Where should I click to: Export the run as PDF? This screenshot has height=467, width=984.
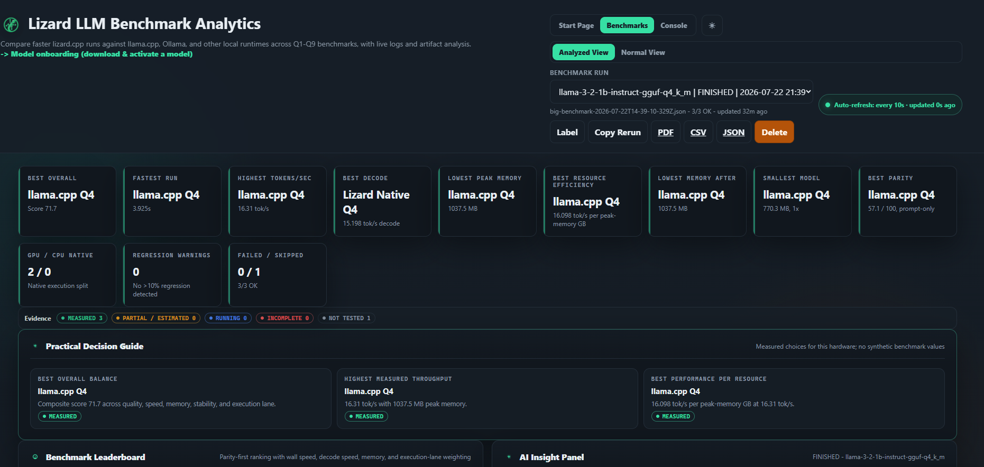(666, 132)
